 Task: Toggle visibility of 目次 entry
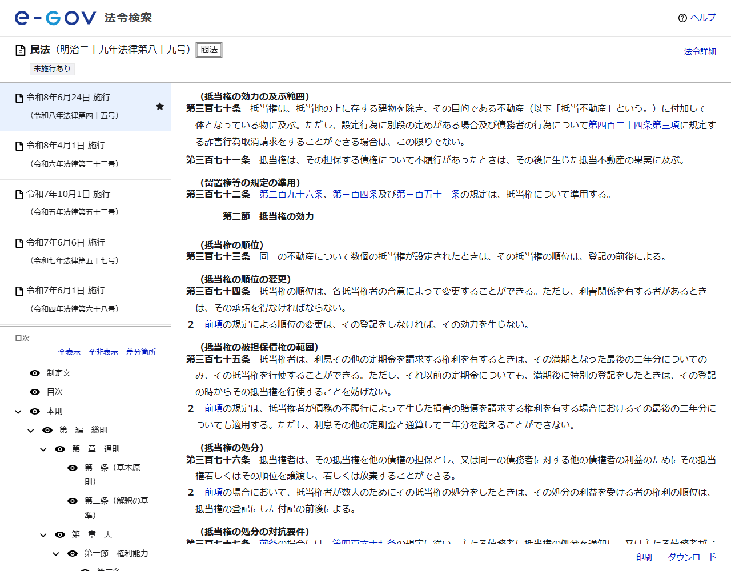[x=35, y=392]
